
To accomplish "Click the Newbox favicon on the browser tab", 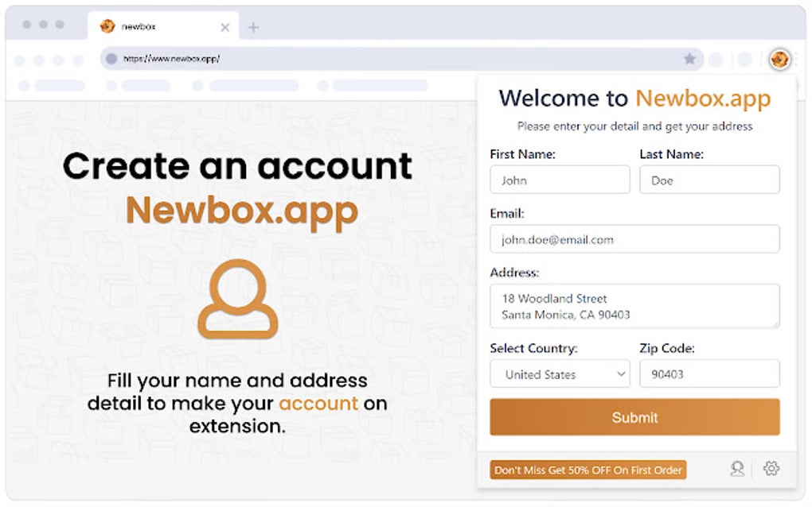I will click(108, 26).
